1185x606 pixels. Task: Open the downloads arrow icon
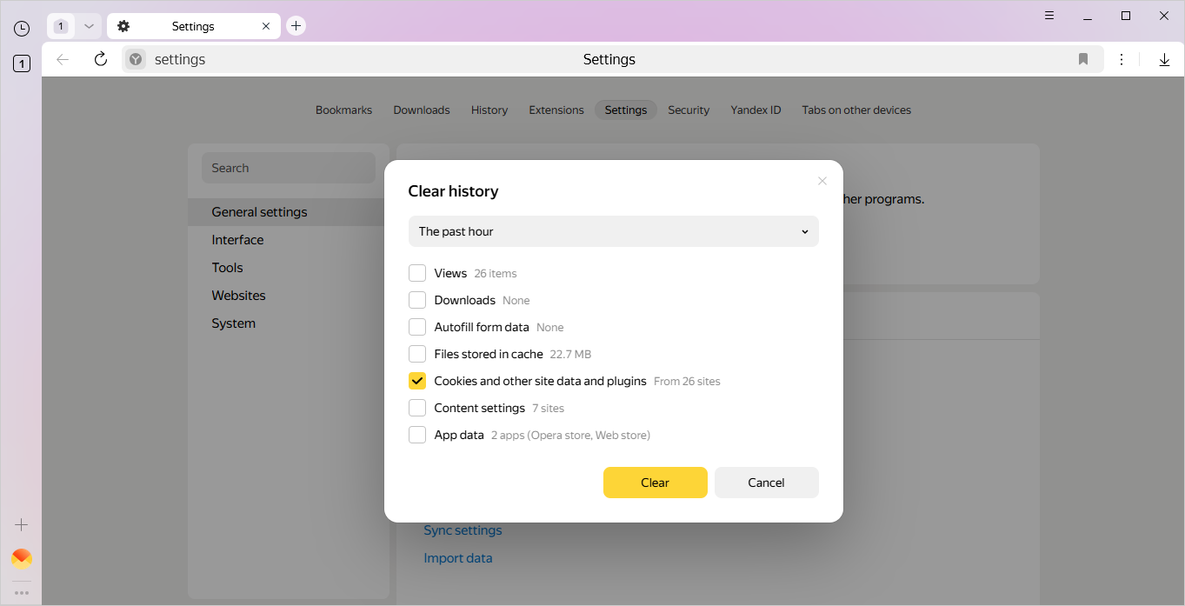(1164, 59)
